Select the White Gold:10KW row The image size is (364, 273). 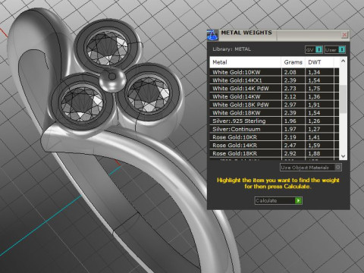click(x=275, y=72)
